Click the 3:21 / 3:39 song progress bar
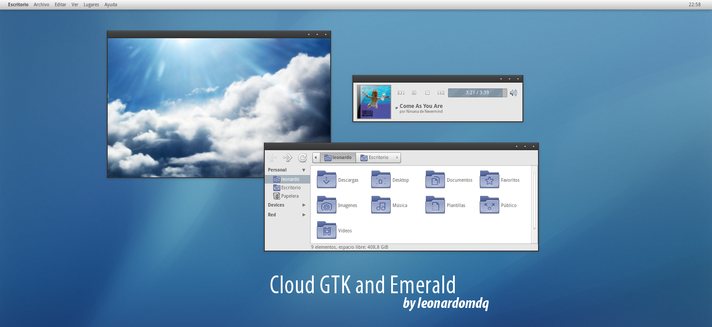Screen dimensions: 712x327 click(477, 93)
